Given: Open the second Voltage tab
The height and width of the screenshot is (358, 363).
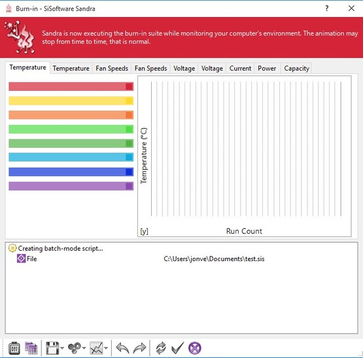Looking at the screenshot, I should [212, 68].
